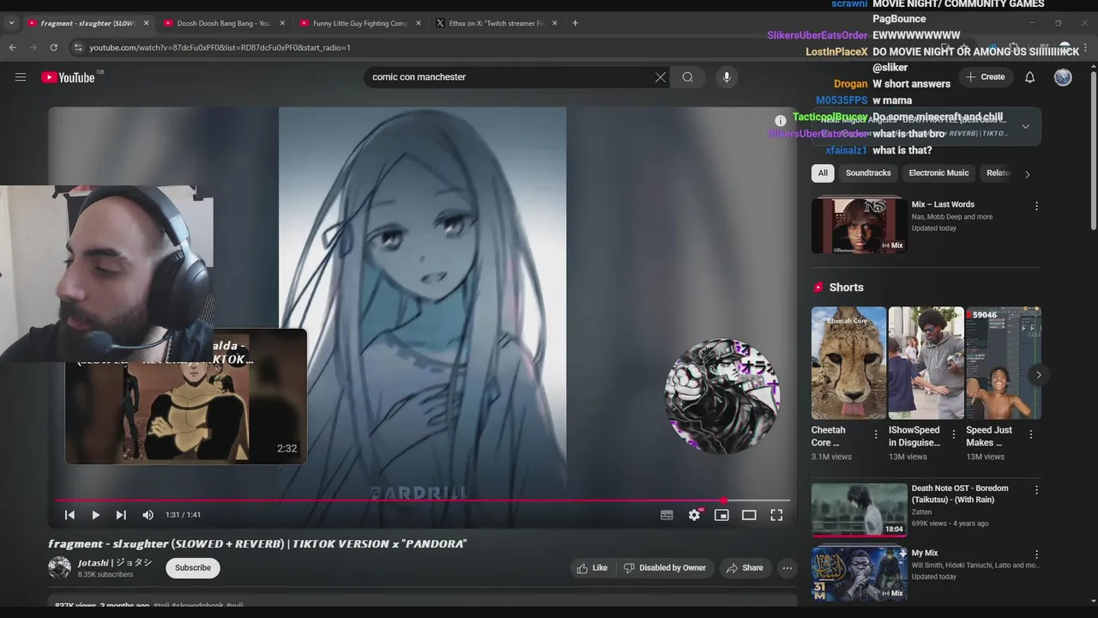The width and height of the screenshot is (1098, 618).
Task: Open the My Mix playlist thumbnail
Action: point(859,574)
